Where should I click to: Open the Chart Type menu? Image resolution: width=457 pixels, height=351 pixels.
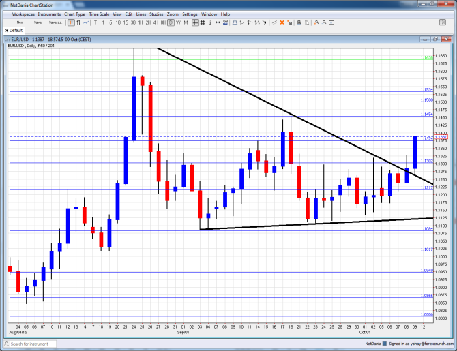[74, 14]
